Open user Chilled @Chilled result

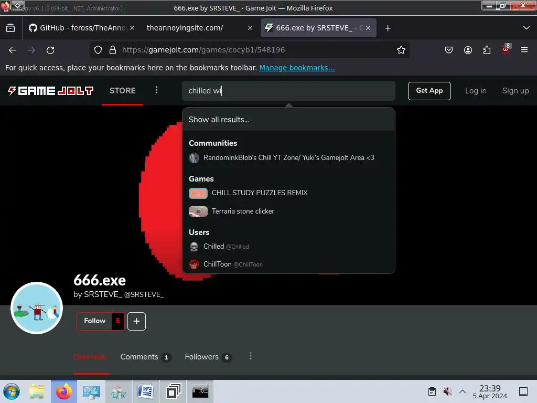(288, 247)
